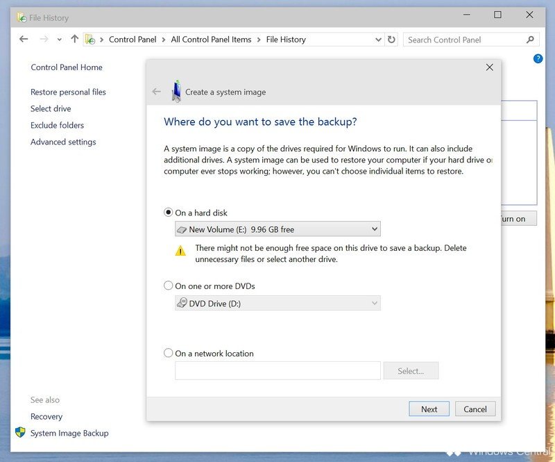This screenshot has height=462, width=555.
Task: Click the shield icon beside System Image Backup
Action: click(20, 432)
